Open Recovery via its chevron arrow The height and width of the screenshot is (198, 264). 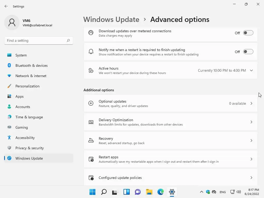[x=251, y=141]
